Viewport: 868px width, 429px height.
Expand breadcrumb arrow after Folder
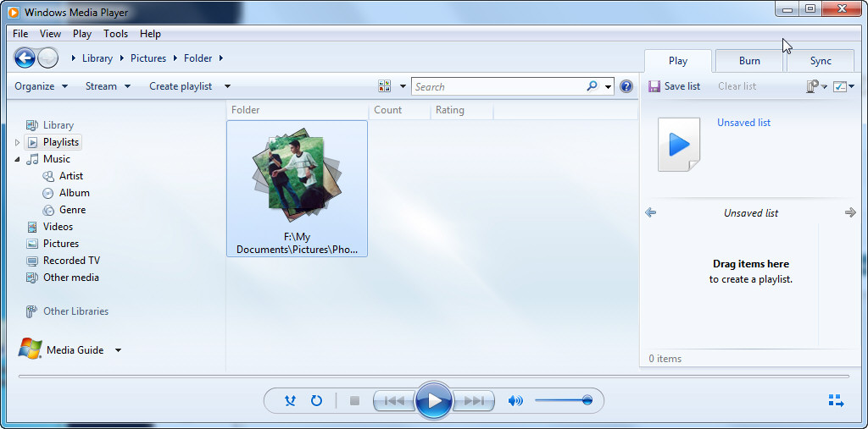221,58
